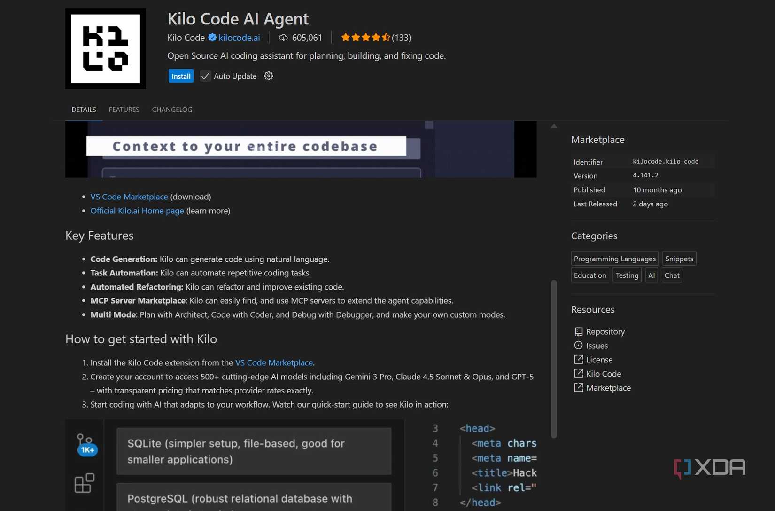Open the settings gear beside Auto Update

pyautogui.click(x=268, y=76)
